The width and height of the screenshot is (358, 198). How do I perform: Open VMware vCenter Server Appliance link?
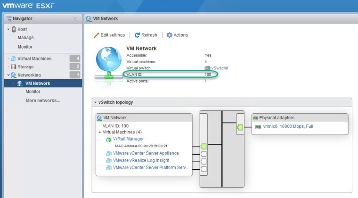(x=146, y=153)
